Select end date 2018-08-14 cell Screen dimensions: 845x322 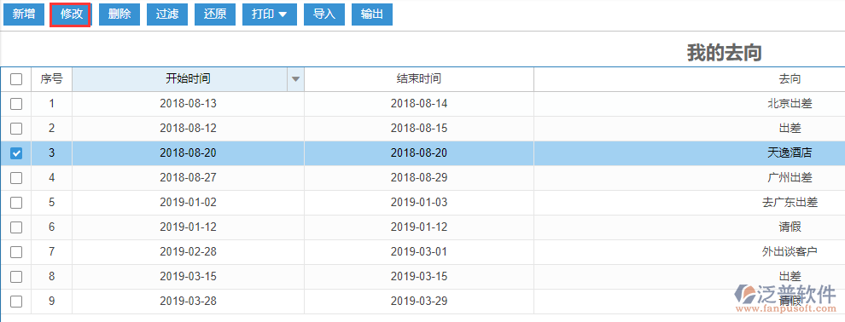pyautogui.click(x=419, y=104)
